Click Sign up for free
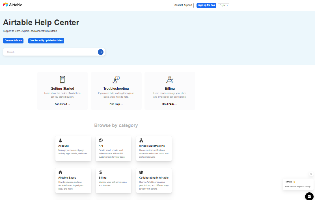Viewport: 315px width, 200px height. 206,5
